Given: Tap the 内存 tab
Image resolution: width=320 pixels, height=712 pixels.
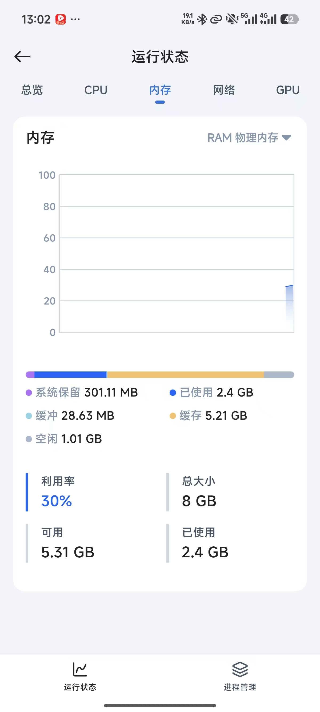Looking at the screenshot, I should pyautogui.click(x=160, y=90).
